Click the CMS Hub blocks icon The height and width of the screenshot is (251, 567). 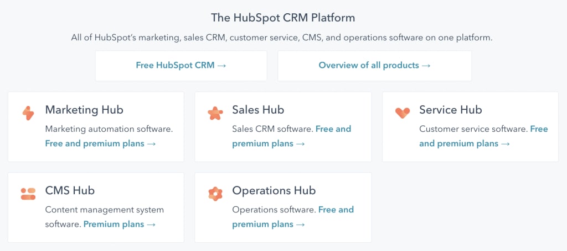28,194
